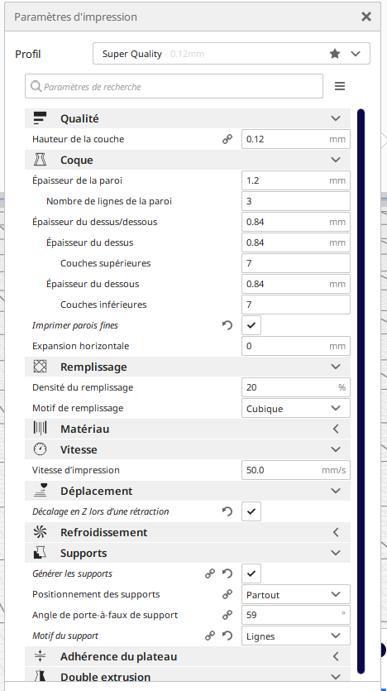Click the Refroidissement fan icon
Image resolution: width=387 pixels, height=691 pixels.
tap(40, 532)
